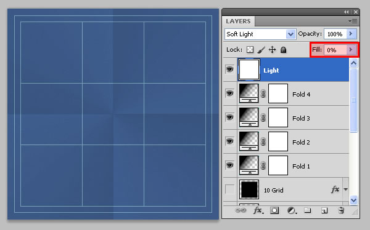Click mask link chain on Fold 4

pyautogui.click(x=263, y=93)
